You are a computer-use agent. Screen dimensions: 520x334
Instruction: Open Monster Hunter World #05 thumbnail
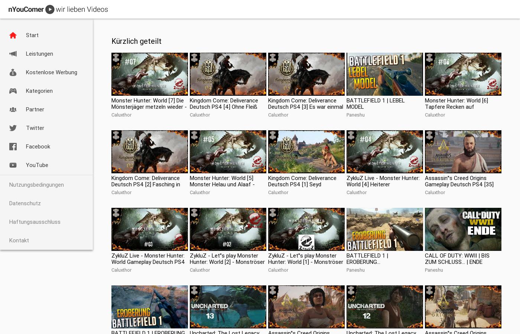228,152
